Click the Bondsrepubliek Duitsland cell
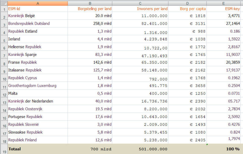Image resolution: width=243 pixels, height=154 pixels. (38, 24)
